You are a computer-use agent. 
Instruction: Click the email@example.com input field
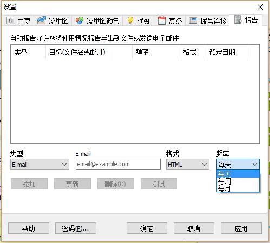[x=118, y=164]
